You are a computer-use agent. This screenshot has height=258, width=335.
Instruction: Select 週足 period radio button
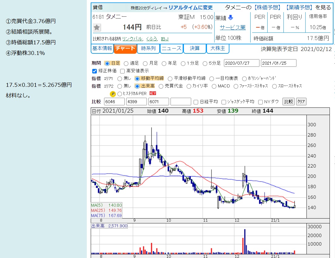[126, 63]
